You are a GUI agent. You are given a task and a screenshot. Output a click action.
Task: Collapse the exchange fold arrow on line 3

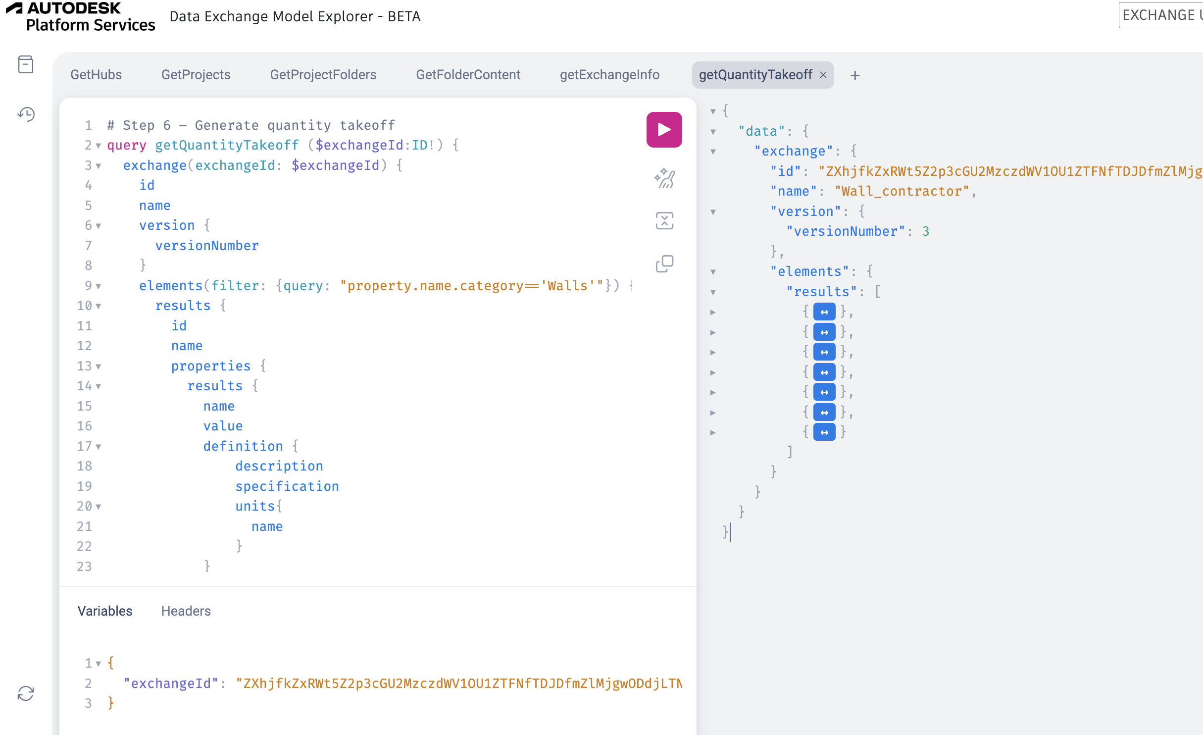99,166
